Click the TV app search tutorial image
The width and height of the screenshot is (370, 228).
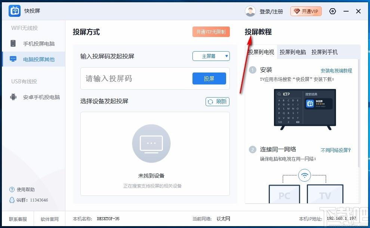pos(305,109)
